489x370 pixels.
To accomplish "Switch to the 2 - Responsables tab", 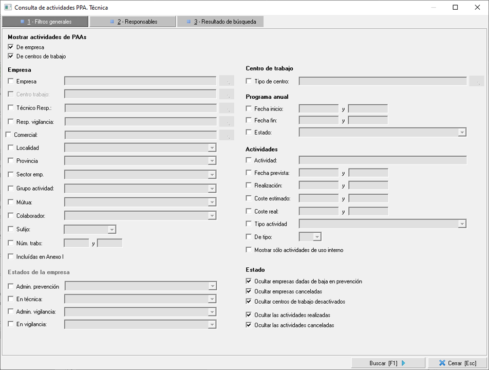I will (x=133, y=22).
